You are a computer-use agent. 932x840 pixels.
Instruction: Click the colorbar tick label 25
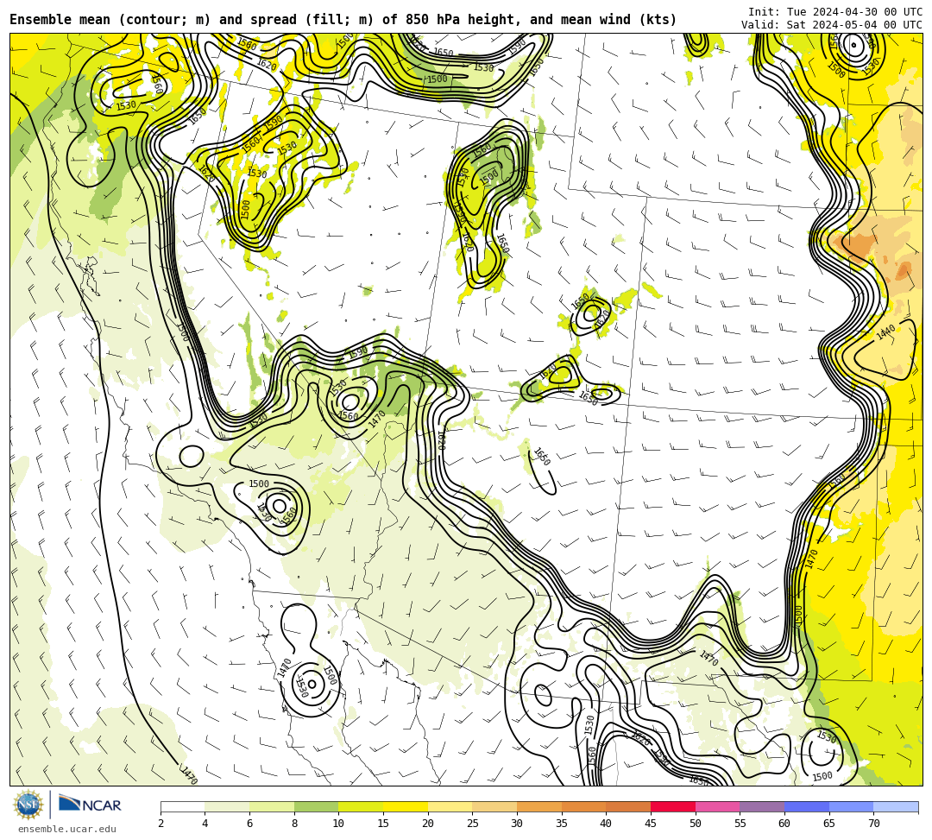[473, 824]
